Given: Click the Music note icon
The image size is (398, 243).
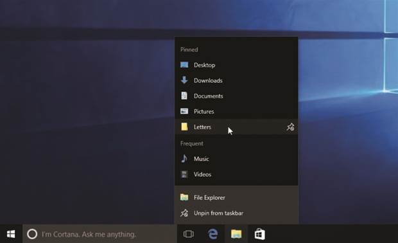Looking at the screenshot, I should coord(184,159).
